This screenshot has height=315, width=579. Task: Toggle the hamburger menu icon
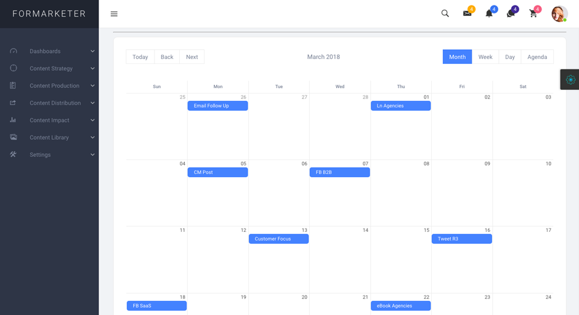pos(114,14)
